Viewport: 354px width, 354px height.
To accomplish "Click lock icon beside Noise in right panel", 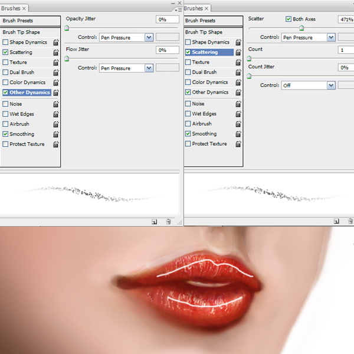I will point(238,104).
